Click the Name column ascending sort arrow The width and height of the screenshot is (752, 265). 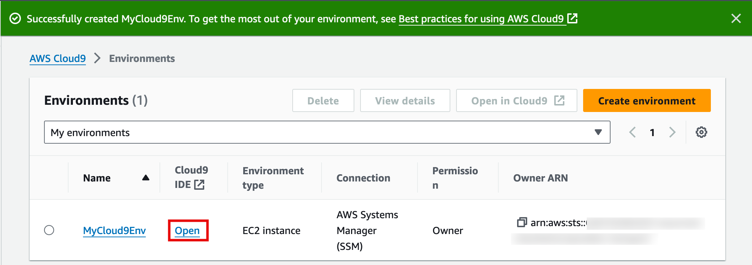click(x=146, y=178)
